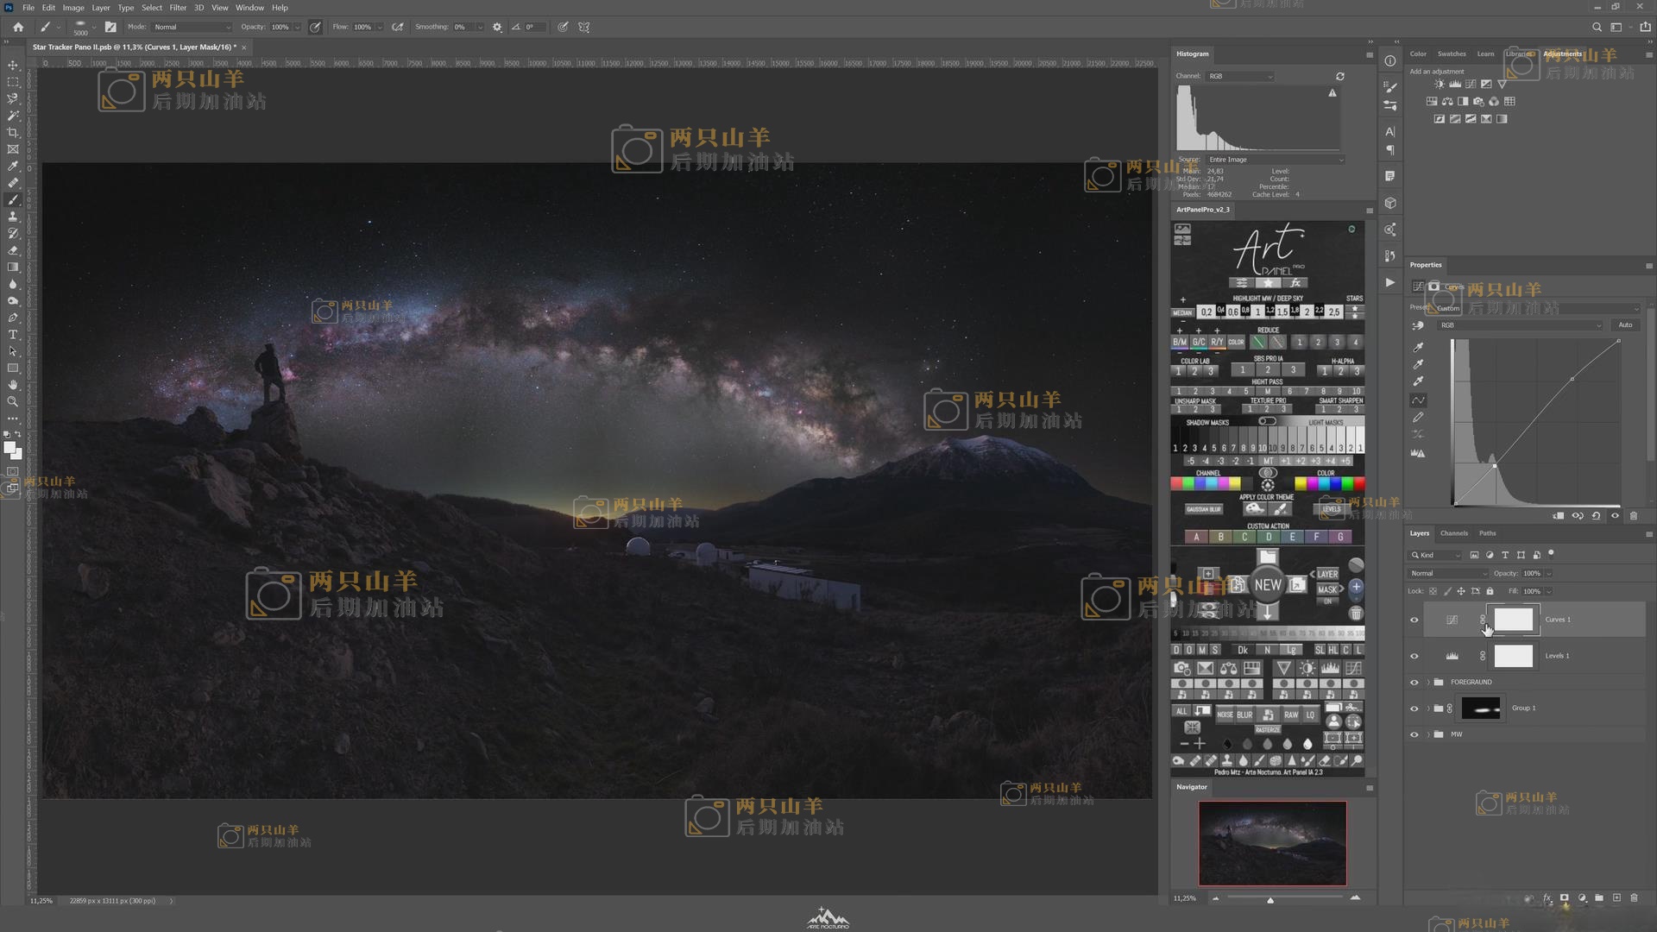Click the Navigator preview thumbnail
The width and height of the screenshot is (1657, 932).
[x=1272, y=843]
